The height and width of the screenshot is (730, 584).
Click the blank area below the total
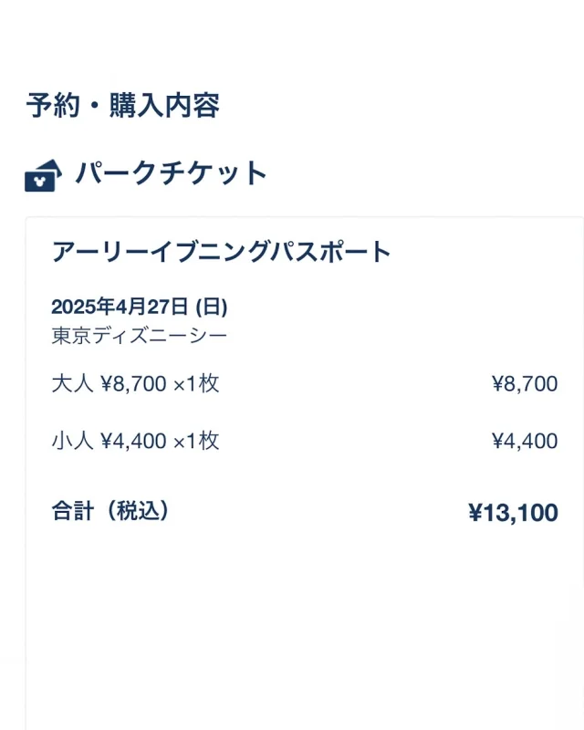click(x=301, y=630)
